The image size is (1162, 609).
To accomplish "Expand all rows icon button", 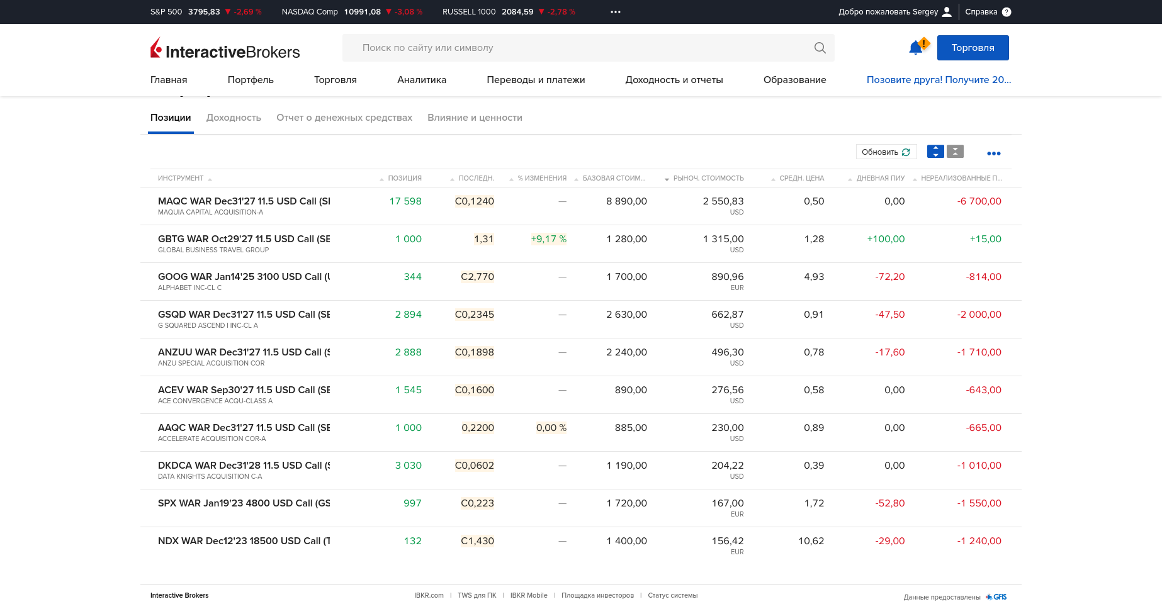I will [x=935, y=152].
